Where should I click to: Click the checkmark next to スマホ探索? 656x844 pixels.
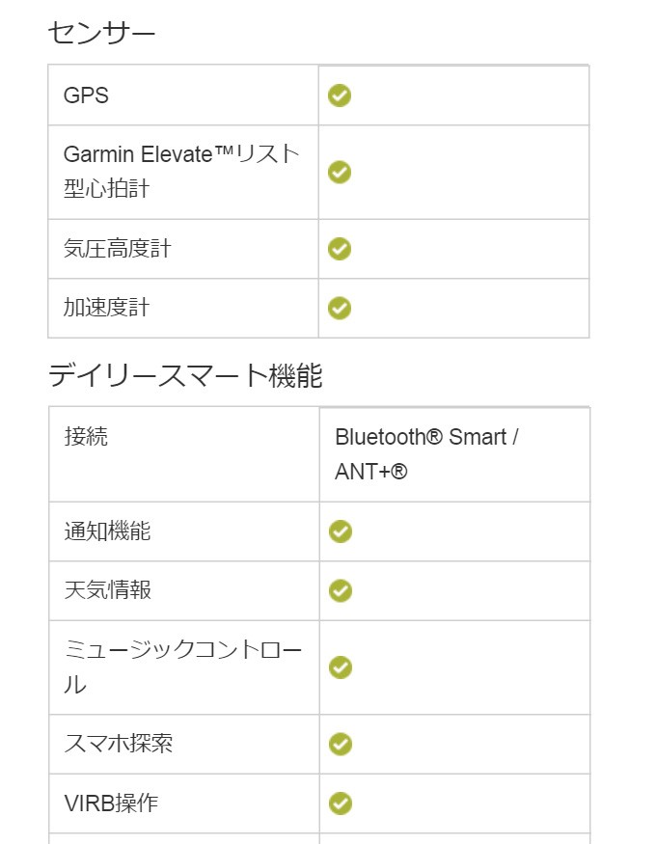pyautogui.click(x=341, y=745)
